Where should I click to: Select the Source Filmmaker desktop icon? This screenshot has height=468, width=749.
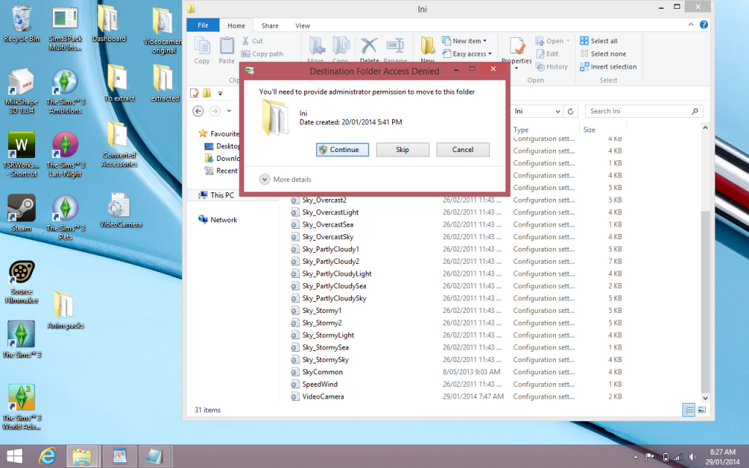21,282
